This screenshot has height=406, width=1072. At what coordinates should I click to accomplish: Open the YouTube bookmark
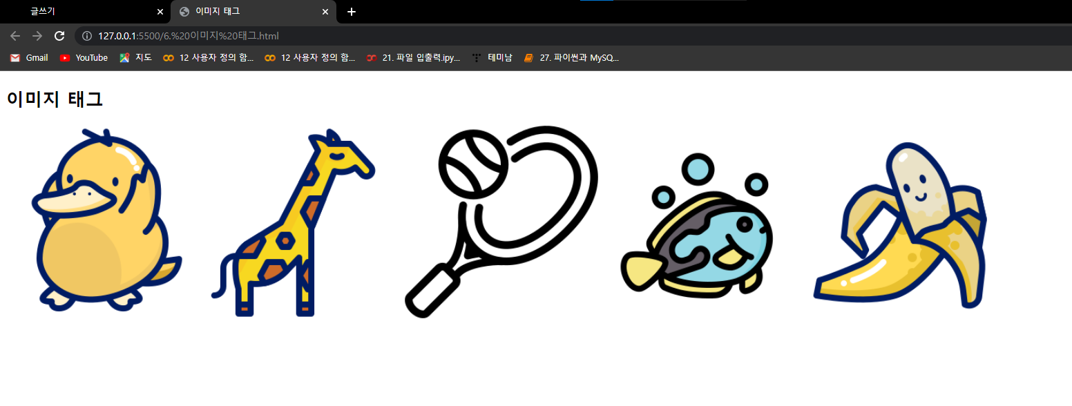84,58
